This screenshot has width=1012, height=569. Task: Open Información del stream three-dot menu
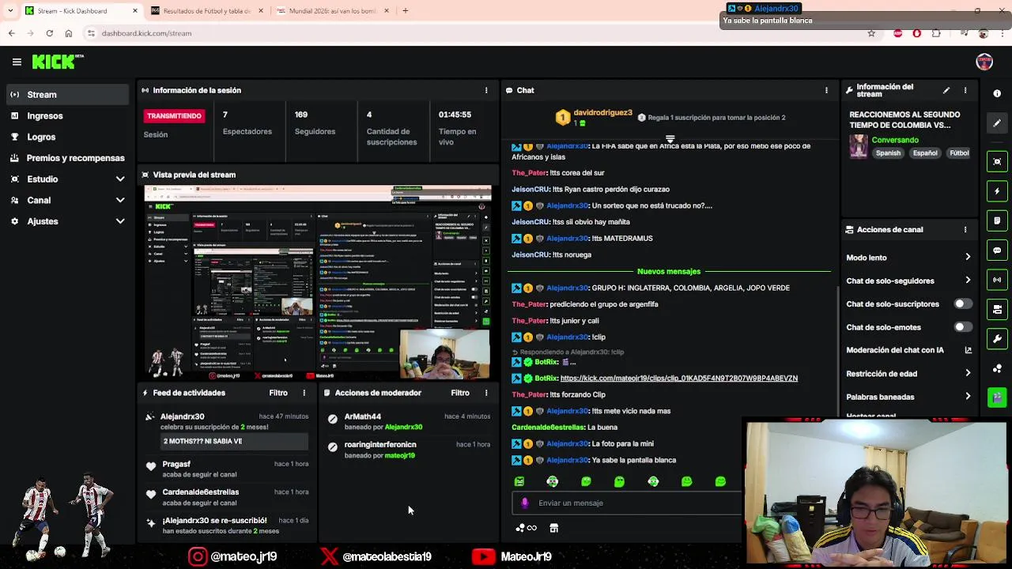(965, 91)
